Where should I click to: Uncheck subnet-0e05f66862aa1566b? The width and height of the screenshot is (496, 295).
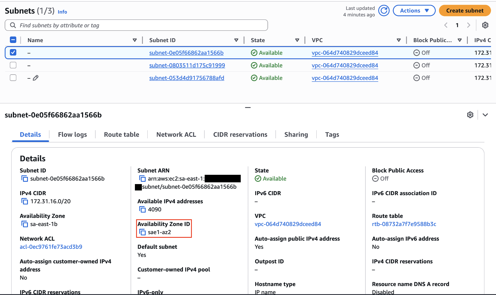coord(13,53)
